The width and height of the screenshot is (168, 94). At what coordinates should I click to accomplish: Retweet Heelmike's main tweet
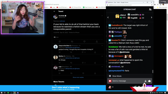tap(72, 42)
